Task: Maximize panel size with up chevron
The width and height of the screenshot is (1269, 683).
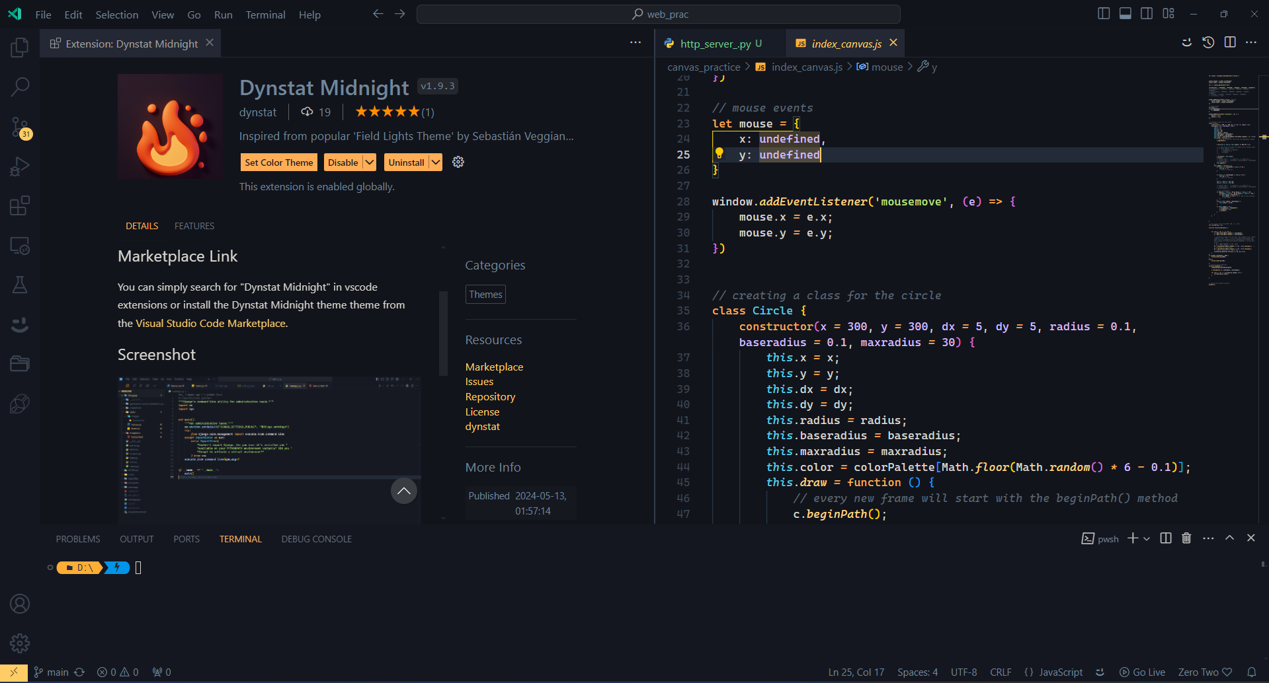Action: click(x=1229, y=538)
